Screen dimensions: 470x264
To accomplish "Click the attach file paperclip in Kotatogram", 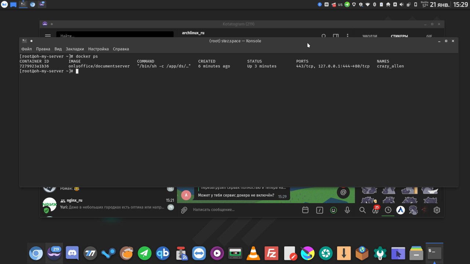I will pyautogui.click(x=184, y=210).
